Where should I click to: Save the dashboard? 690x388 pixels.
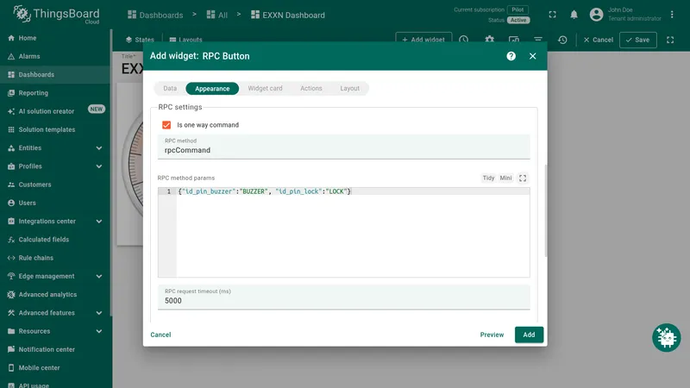638,40
